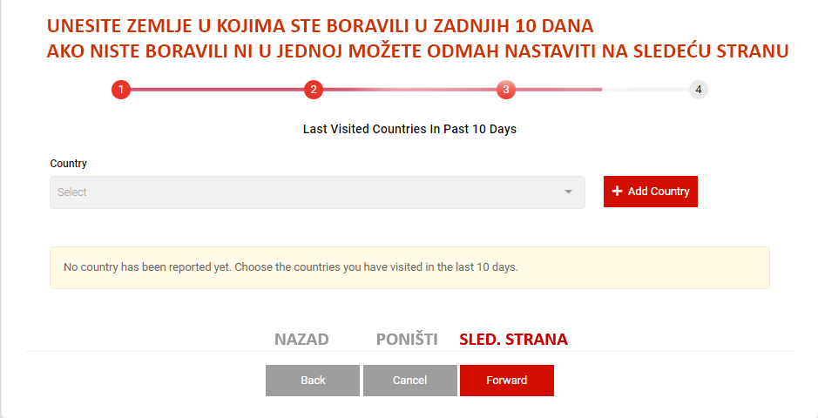Click the SLED. STRANA red label
Viewport: 818px width, 418px height.
(x=513, y=340)
